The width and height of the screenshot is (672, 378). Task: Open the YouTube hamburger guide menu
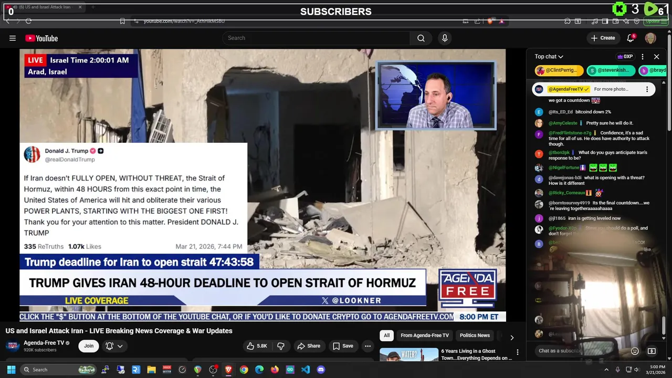pos(13,38)
